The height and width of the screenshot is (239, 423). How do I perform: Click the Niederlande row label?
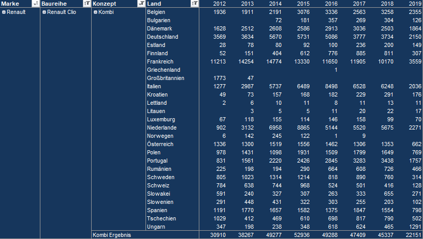[x=162, y=128]
